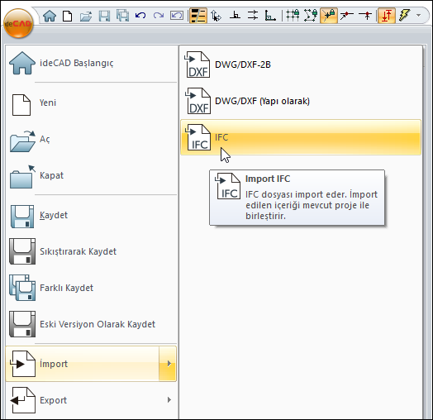The width and height of the screenshot is (433, 420).
Task: Click the blank page icon beside Yeni
Action: (21, 105)
